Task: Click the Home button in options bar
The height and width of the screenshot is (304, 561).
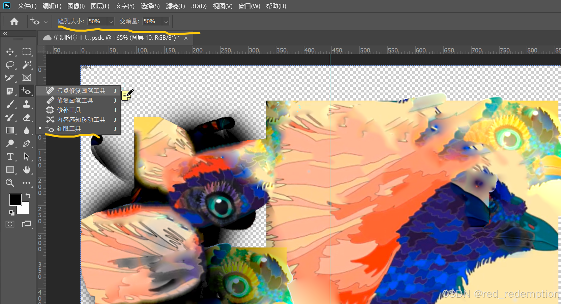Action: click(14, 22)
